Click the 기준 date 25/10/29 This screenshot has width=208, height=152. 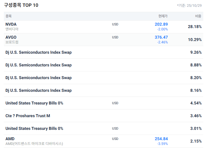point(189,6)
